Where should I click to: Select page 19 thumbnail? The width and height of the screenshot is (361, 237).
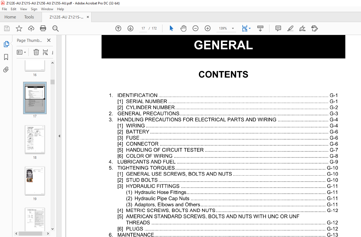(35, 181)
